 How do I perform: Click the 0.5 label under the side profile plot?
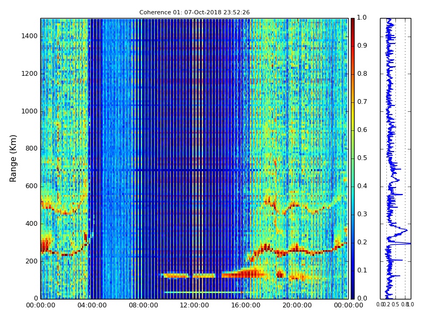tap(395, 304)
